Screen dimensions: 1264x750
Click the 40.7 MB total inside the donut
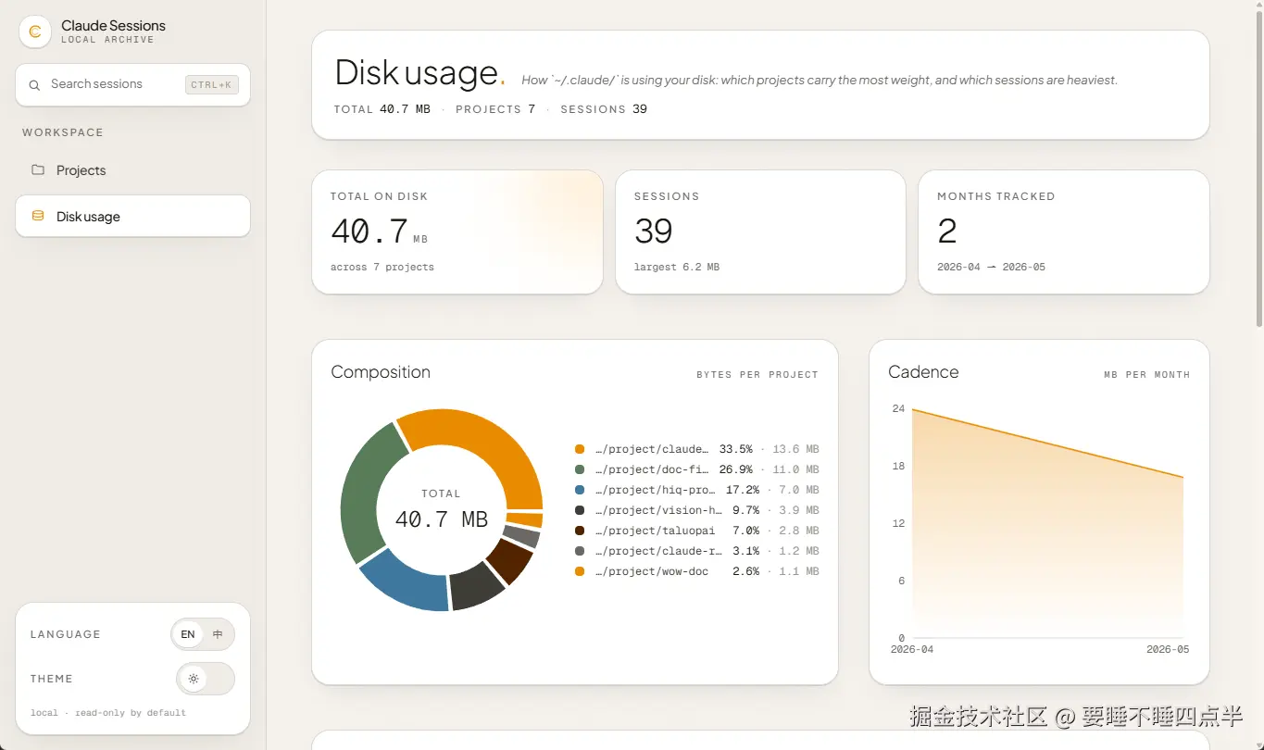[x=442, y=519]
